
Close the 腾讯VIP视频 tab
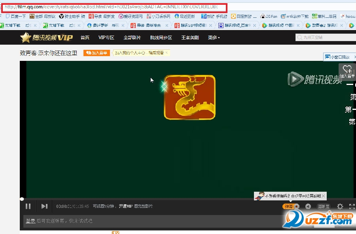[211, 25]
